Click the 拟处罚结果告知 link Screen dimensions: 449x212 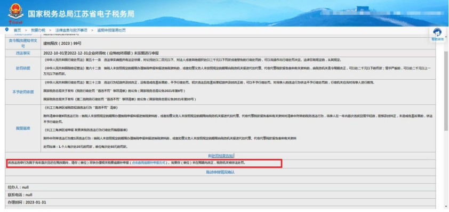point(220,156)
